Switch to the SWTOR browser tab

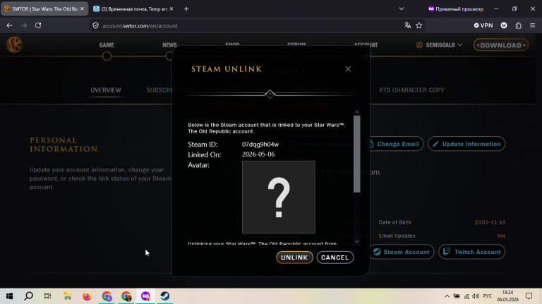(44, 9)
